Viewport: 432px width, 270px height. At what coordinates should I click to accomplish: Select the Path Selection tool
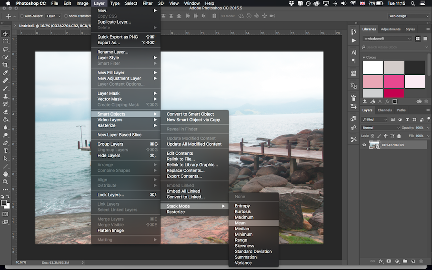click(x=5, y=159)
